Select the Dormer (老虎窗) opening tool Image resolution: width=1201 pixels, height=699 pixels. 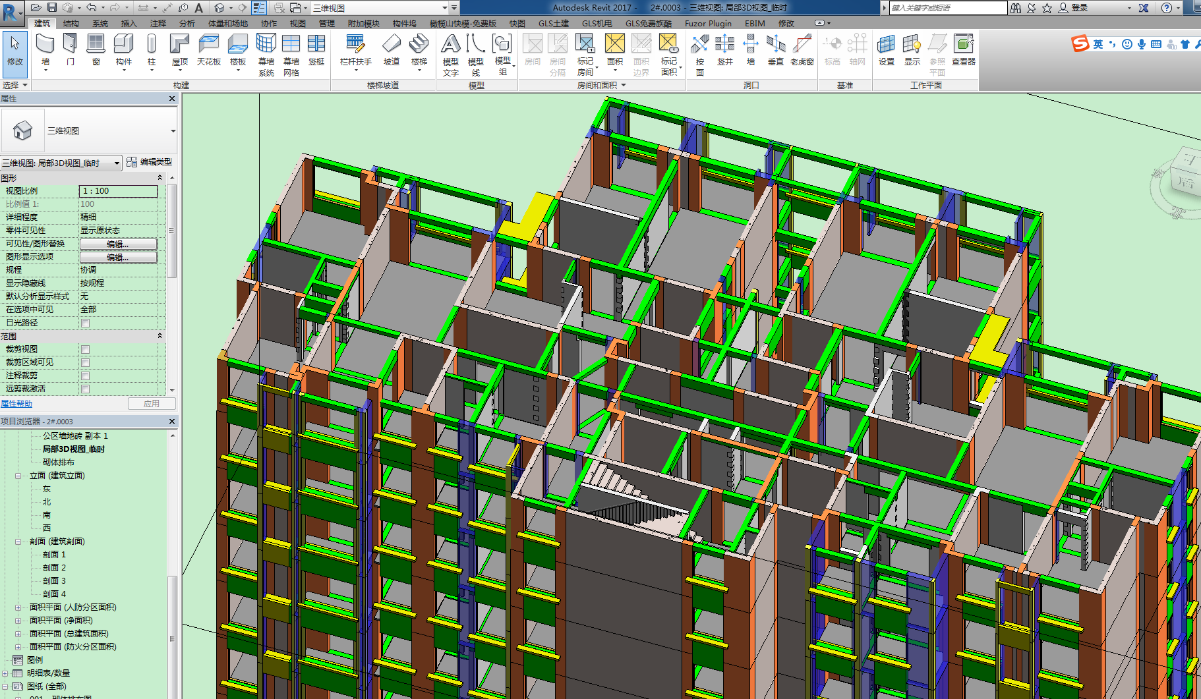pyautogui.click(x=802, y=50)
